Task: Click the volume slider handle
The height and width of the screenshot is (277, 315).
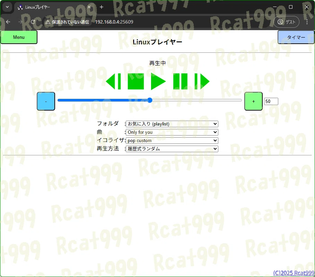Action: (150, 100)
